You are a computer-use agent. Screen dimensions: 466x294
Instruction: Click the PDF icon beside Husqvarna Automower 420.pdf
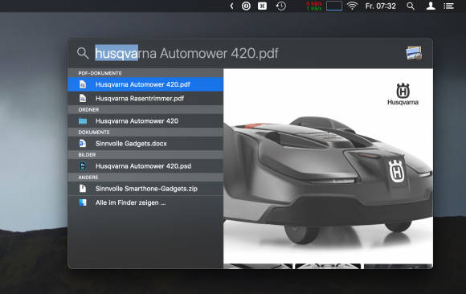click(x=83, y=84)
